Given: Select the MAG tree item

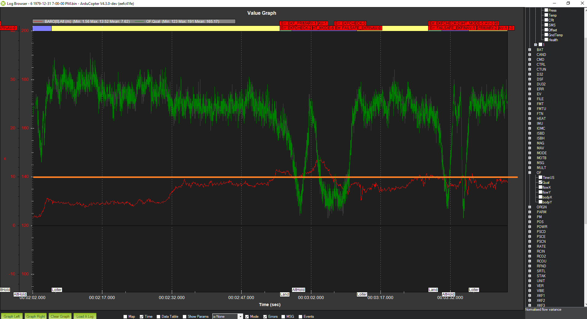Looking at the screenshot, I should click(x=540, y=143).
